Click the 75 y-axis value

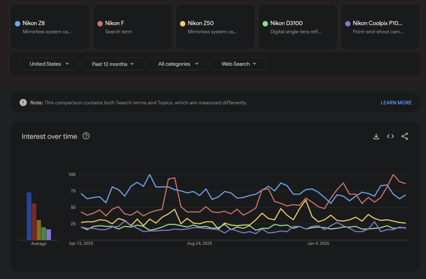click(x=73, y=191)
